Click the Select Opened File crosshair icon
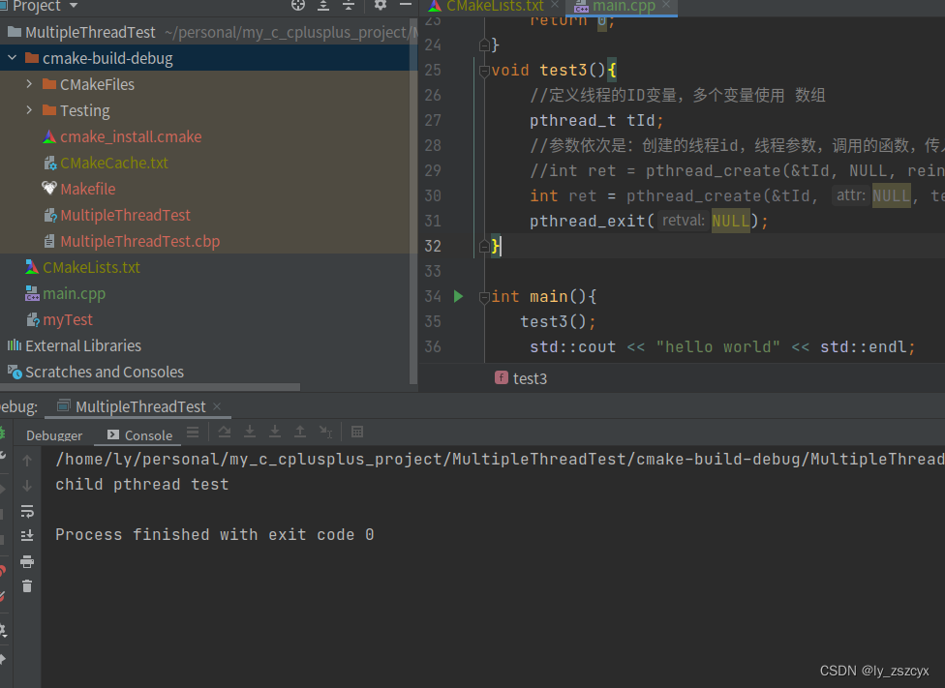The height and width of the screenshot is (688, 945). [297, 6]
